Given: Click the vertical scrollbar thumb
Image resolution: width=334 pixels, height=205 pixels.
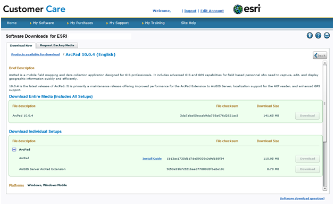Looking at the screenshot, I should pos(325,103).
